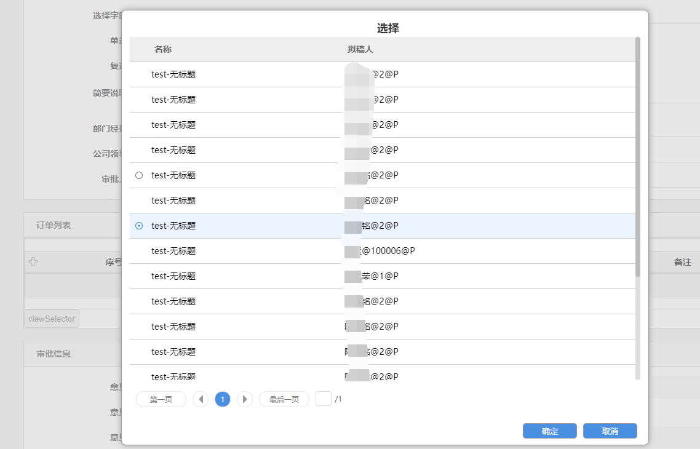This screenshot has width=700, height=449.
Task: Jump to last page via 最后一页
Action: pyautogui.click(x=284, y=399)
